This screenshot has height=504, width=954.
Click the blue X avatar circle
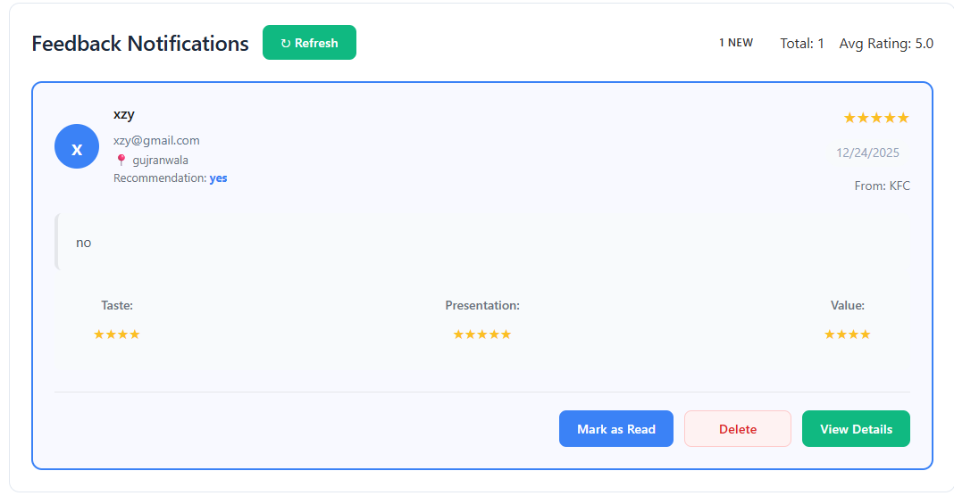tap(77, 147)
